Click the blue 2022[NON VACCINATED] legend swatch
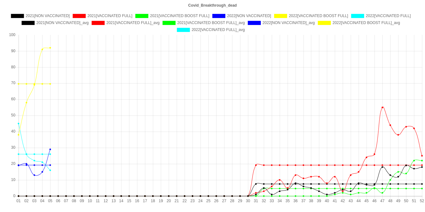425x212 pixels. [219, 16]
